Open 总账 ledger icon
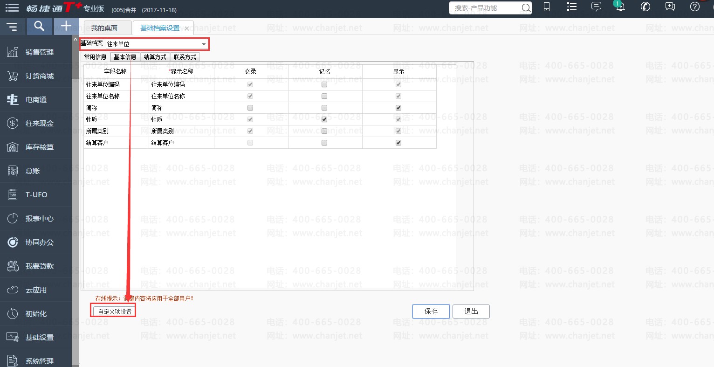Viewport: 714px width, 367px height. tap(13, 171)
